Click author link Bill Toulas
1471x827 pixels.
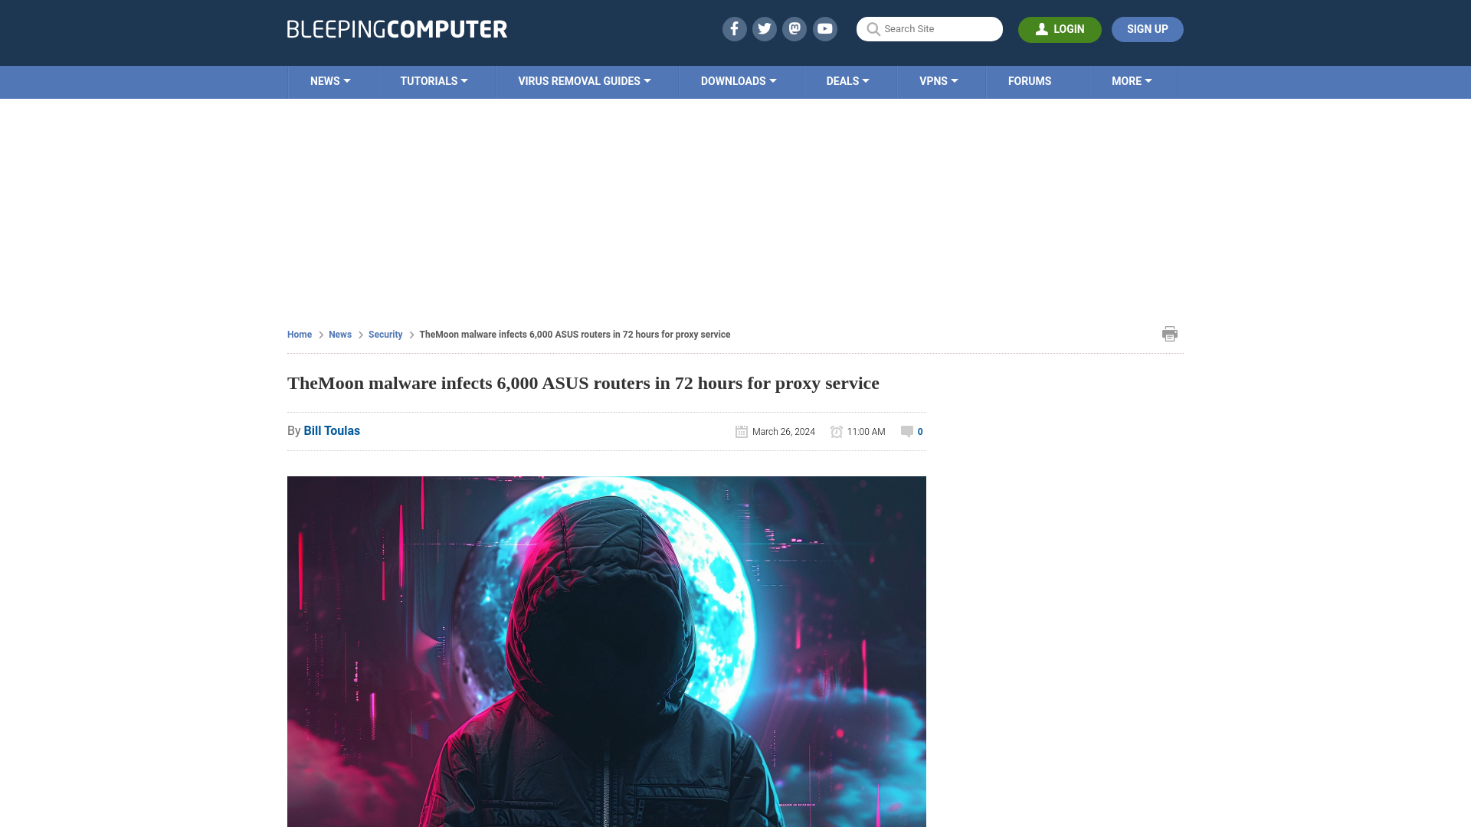coord(332,431)
